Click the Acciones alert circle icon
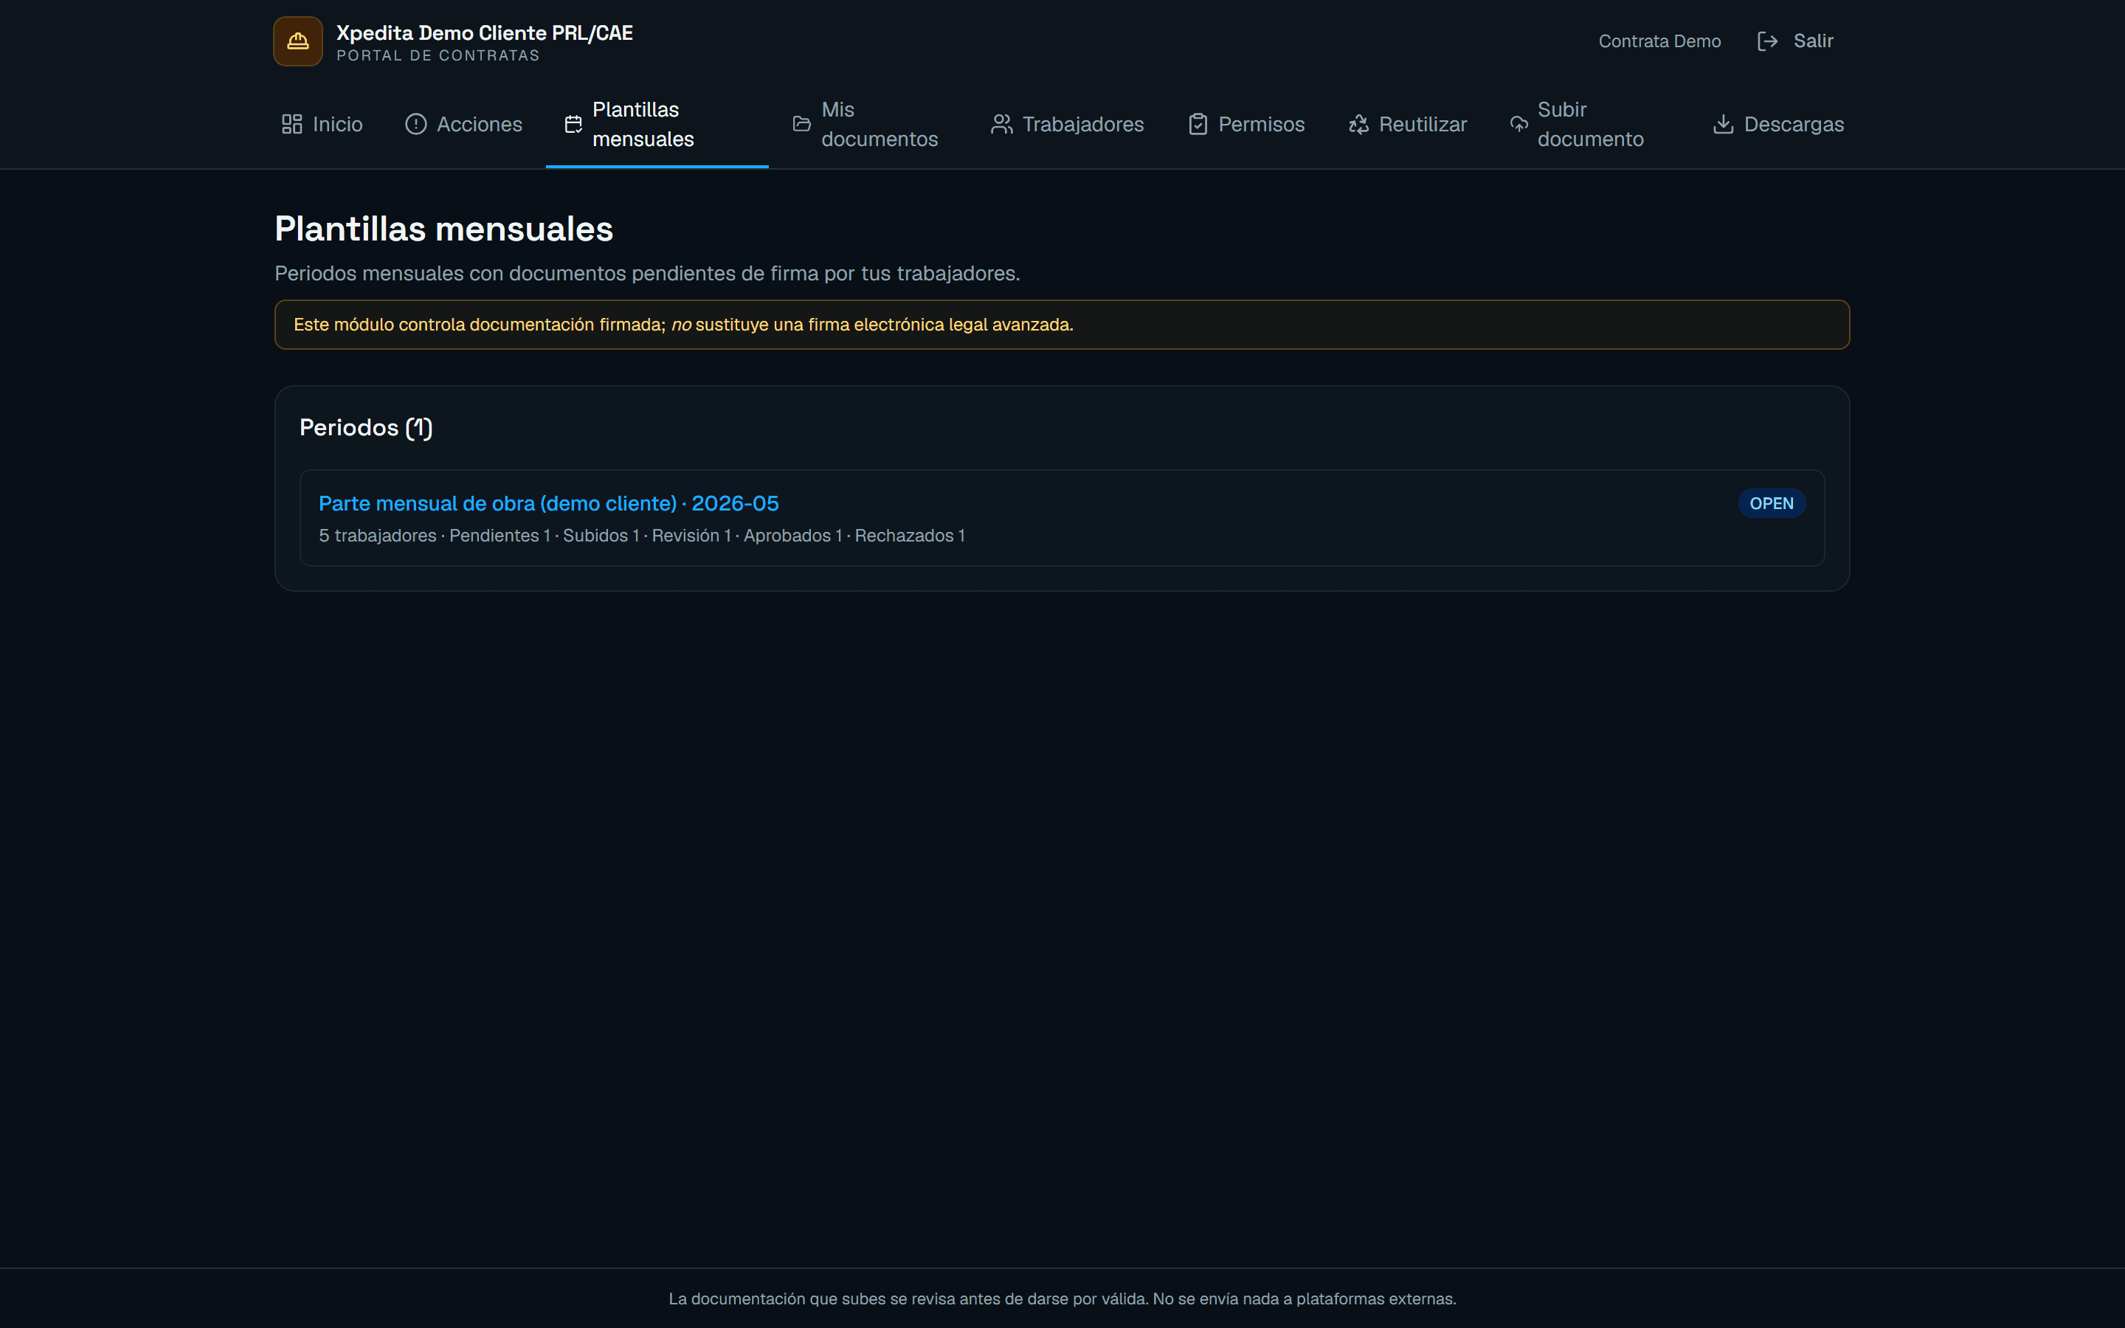The height and width of the screenshot is (1328, 2125). tap(416, 124)
